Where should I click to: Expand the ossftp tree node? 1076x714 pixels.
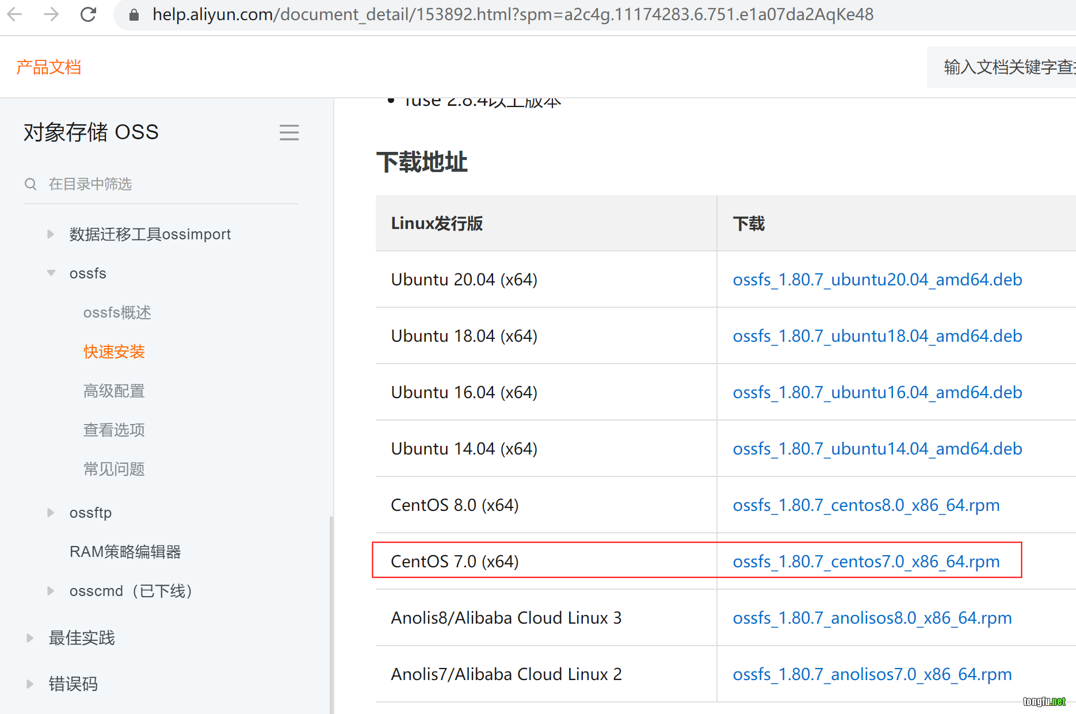pyautogui.click(x=51, y=513)
